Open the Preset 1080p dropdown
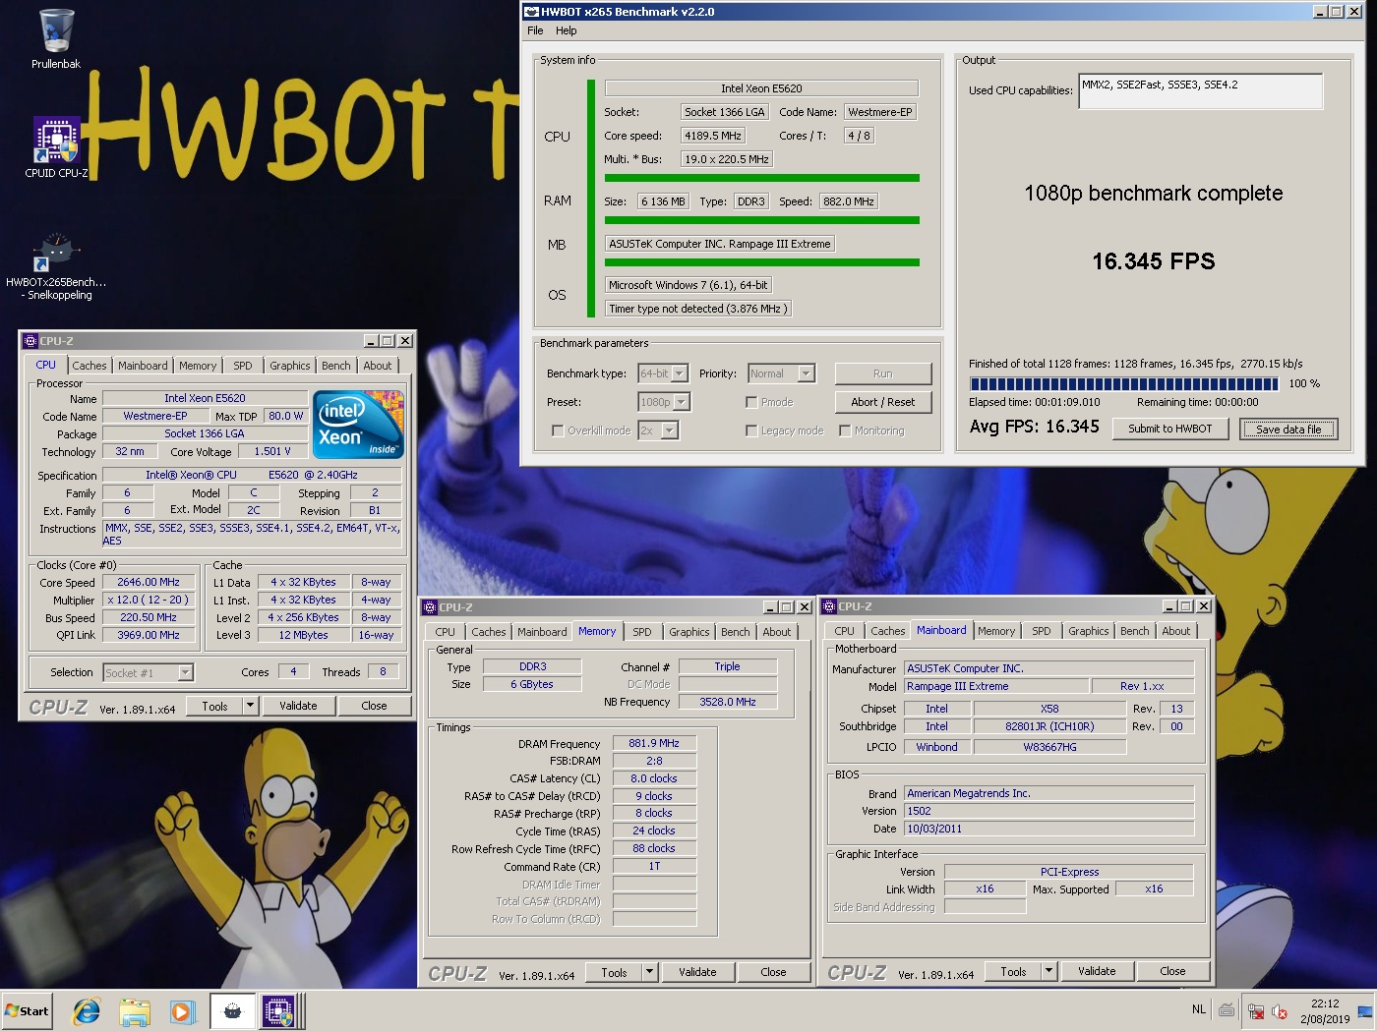 [x=682, y=402]
